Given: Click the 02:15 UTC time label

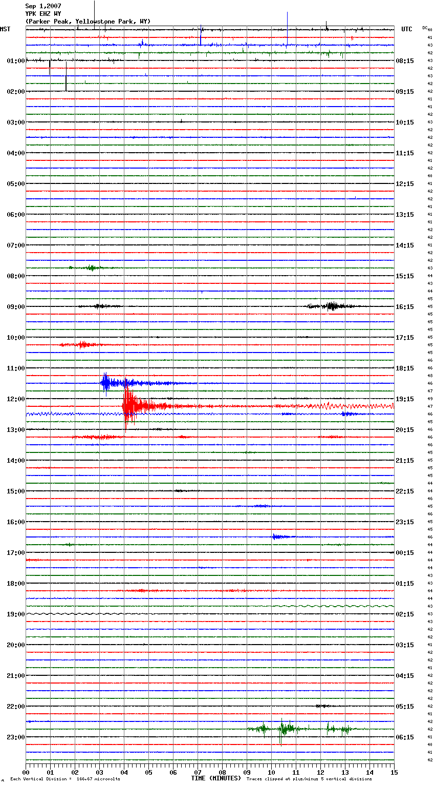Looking at the screenshot, I should click(405, 614).
